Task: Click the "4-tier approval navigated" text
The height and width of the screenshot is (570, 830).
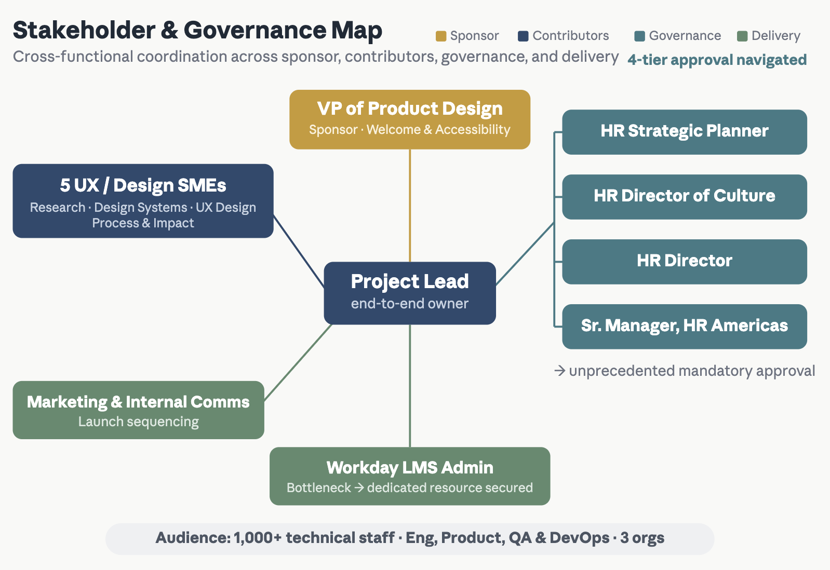Action: pos(717,60)
